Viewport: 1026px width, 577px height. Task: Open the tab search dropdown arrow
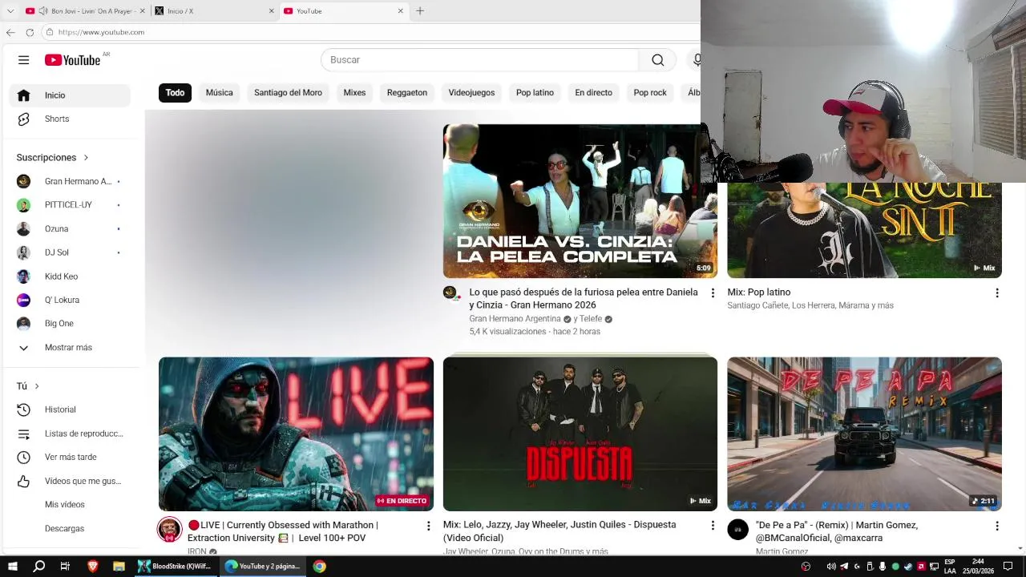(10, 11)
